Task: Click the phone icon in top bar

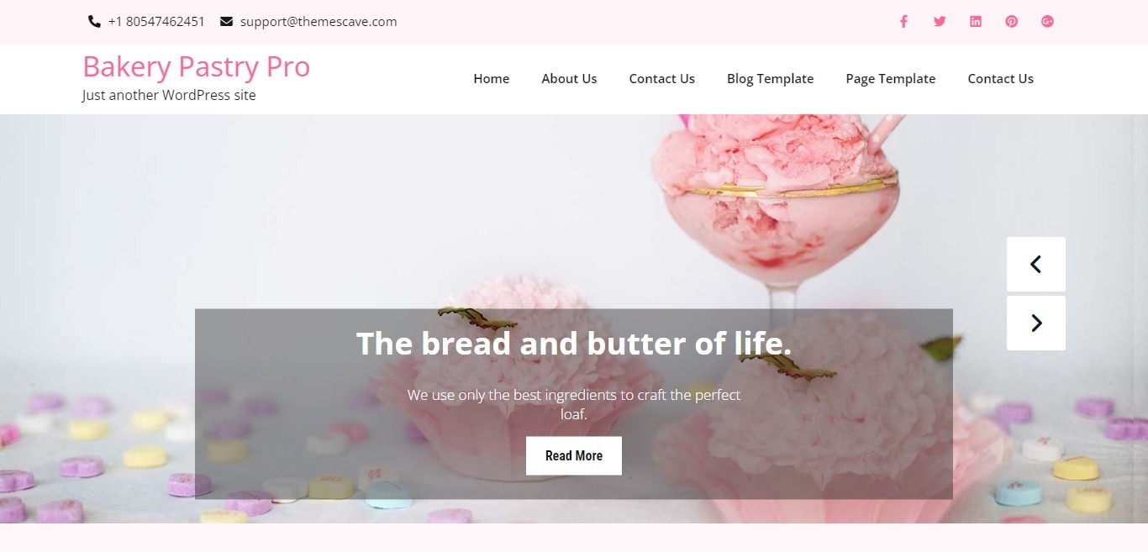Action: pos(94,22)
